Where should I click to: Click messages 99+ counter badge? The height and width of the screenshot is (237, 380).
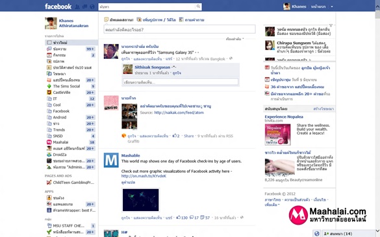[90, 49]
